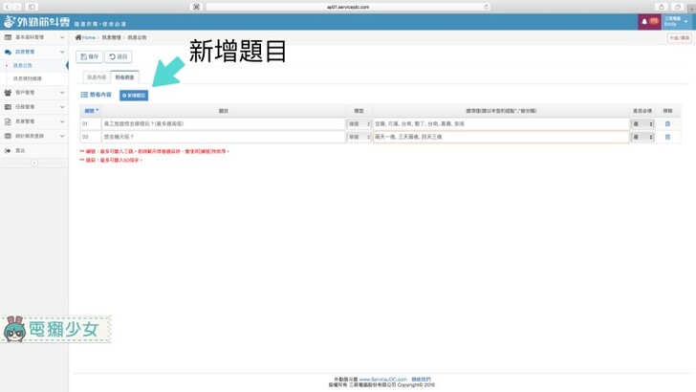Click the 返回 back button
Image resolution: width=696 pixels, height=392 pixels.
(x=119, y=56)
